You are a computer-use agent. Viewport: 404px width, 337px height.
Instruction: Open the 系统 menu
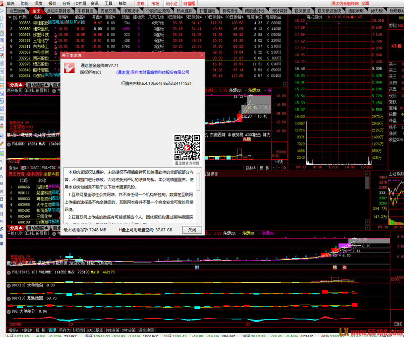click(x=10, y=3)
